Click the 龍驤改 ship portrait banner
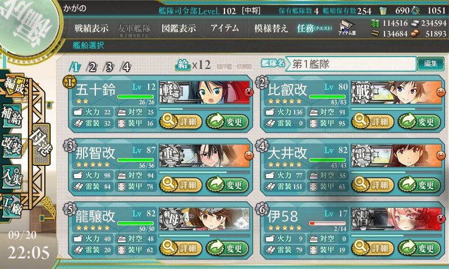Screen dimensions: 449x269 (204, 219)
